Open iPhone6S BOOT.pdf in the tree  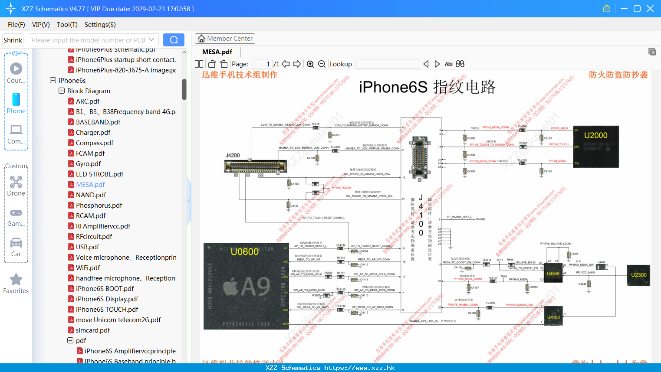[x=105, y=288]
